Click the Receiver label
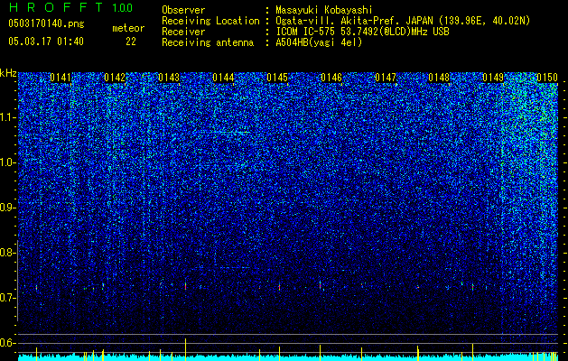This screenshot has height=361, width=568. pos(183,32)
